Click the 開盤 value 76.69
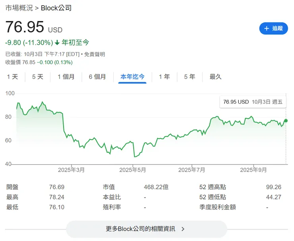 (x=57, y=187)
